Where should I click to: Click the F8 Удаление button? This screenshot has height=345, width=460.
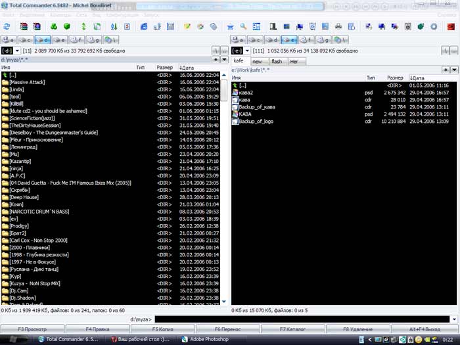click(358, 329)
